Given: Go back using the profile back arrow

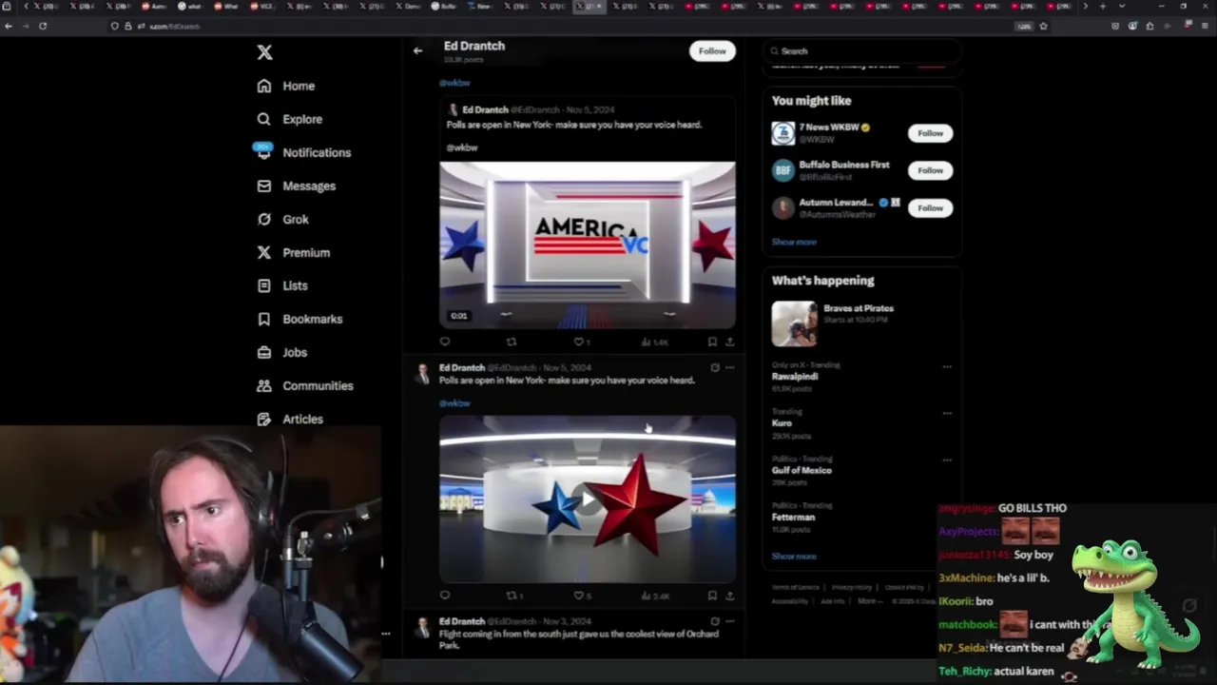Looking at the screenshot, I should (417, 50).
